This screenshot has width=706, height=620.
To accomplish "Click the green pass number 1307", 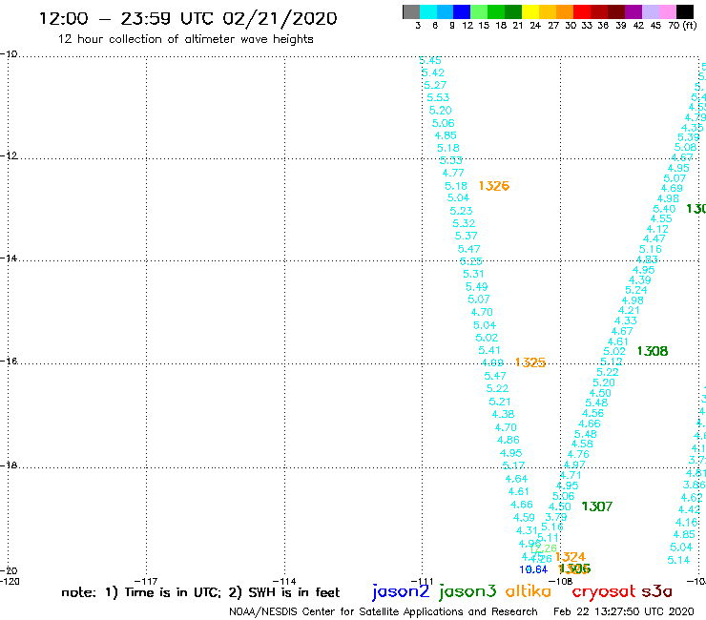I will (x=597, y=506).
